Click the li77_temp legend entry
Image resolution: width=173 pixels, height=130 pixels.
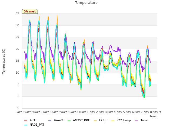pyautogui.click(x=121, y=120)
